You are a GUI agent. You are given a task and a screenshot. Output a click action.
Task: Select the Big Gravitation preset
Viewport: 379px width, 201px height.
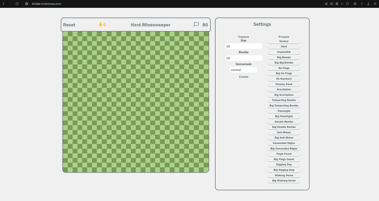(x=284, y=95)
